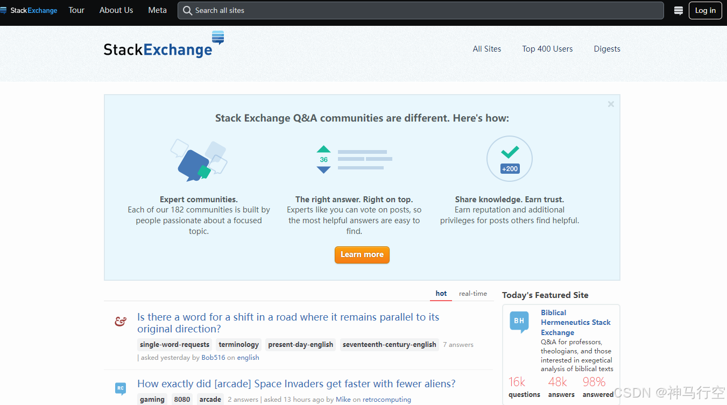Open the question about a shift in a road
Viewport: 727px width, 405px height.
(288, 323)
